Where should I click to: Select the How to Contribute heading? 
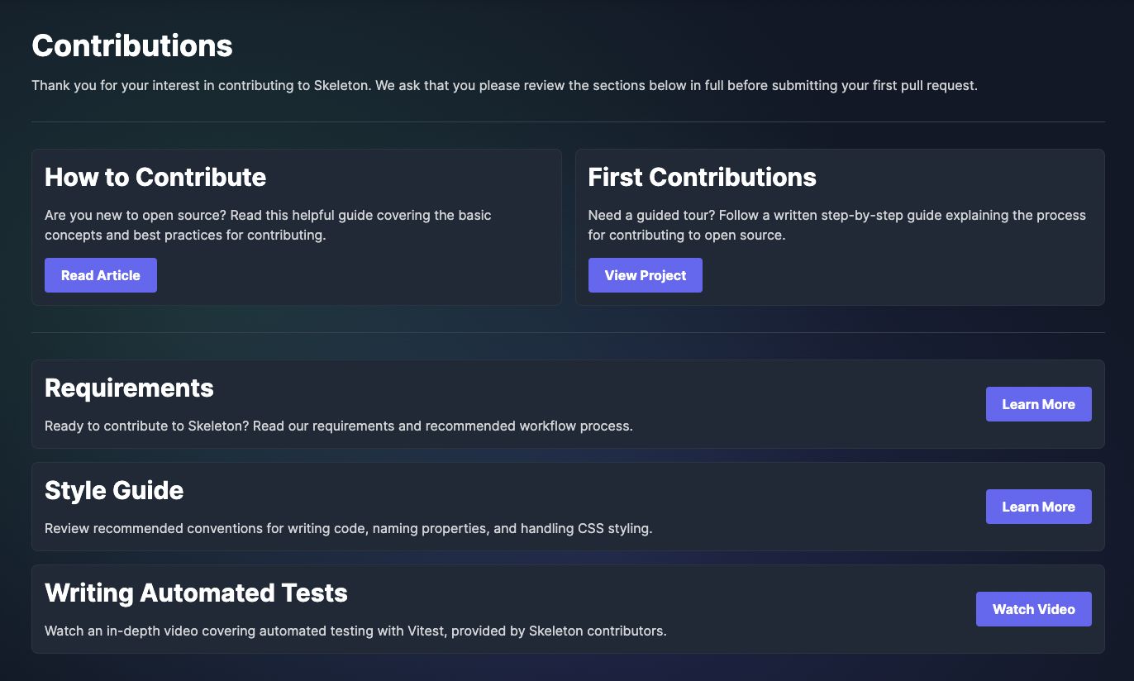coord(155,177)
